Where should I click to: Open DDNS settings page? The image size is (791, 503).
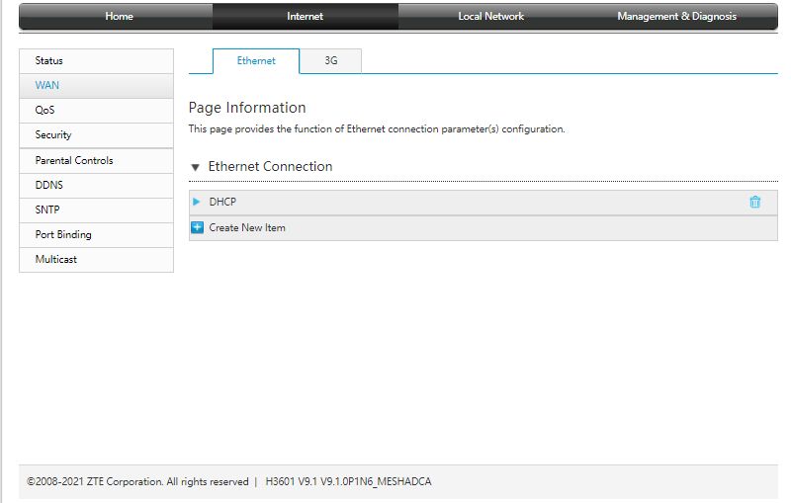click(x=96, y=186)
